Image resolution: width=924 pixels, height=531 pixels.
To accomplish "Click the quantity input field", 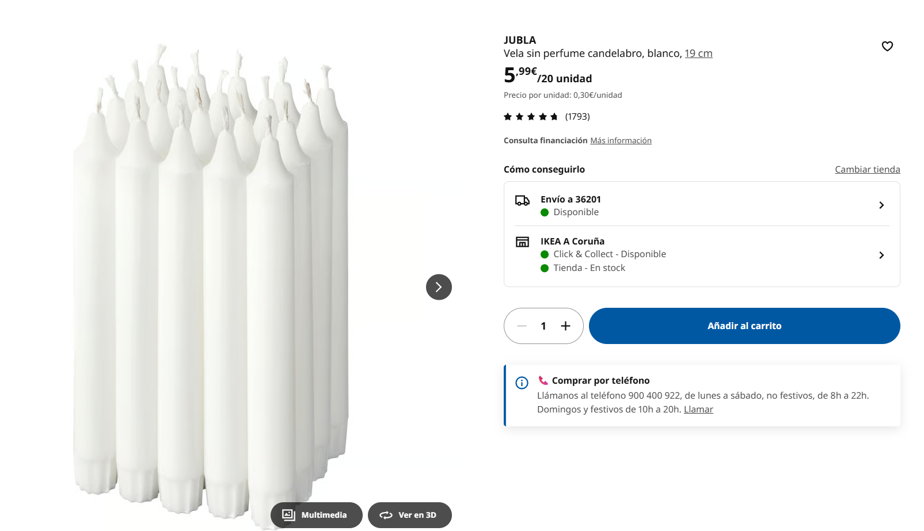I will pyautogui.click(x=543, y=326).
